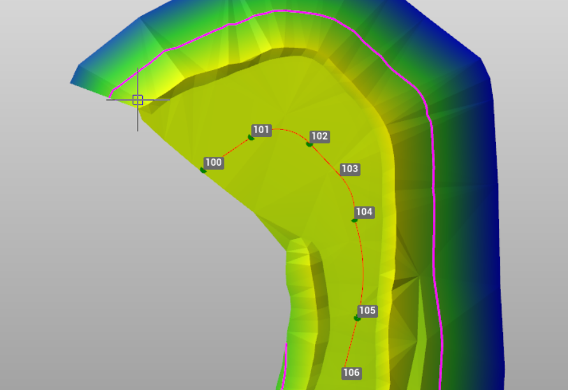Select green point marker beside label 104
The image size is (568, 390).
[x=354, y=220]
